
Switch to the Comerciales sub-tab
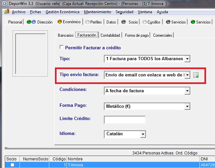pyautogui.click(x=163, y=35)
